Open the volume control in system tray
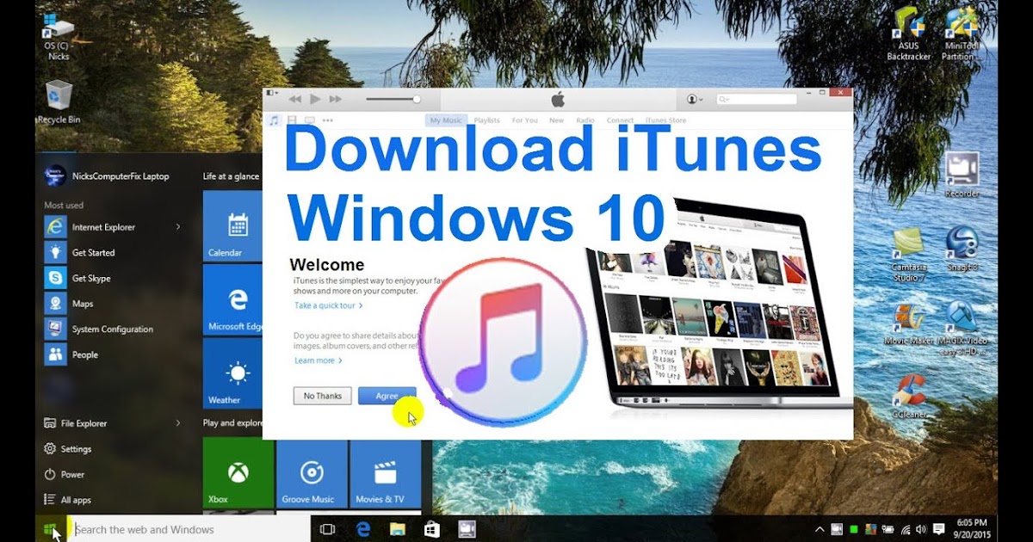The width and height of the screenshot is (1033, 542). pos(921,529)
